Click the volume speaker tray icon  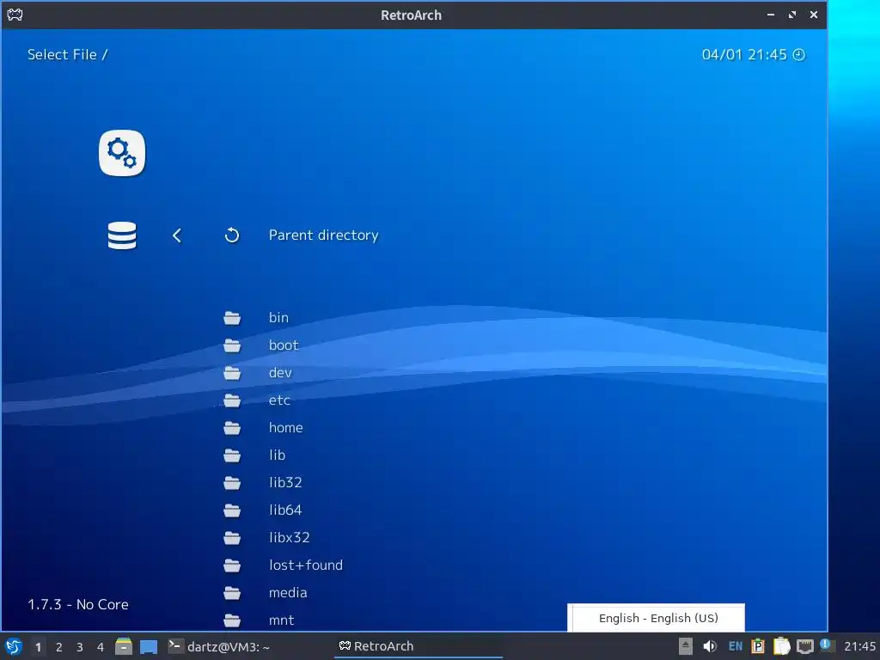[x=710, y=646]
